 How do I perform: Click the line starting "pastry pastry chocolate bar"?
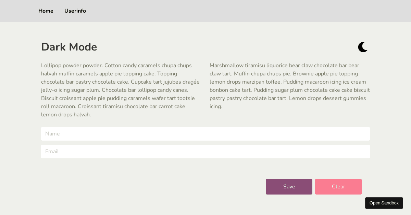(x=288, y=98)
